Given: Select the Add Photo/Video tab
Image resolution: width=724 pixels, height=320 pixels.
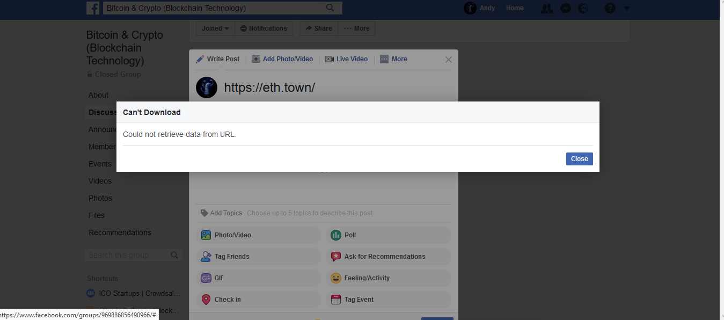Looking at the screenshot, I should [282, 59].
